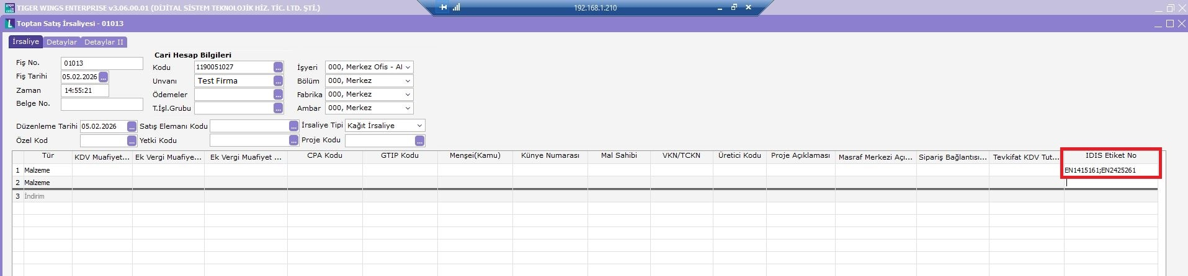The height and width of the screenshot is (276, 1188).
Task: Switch to the Detaylar II tab
Action: pos(104,42)
